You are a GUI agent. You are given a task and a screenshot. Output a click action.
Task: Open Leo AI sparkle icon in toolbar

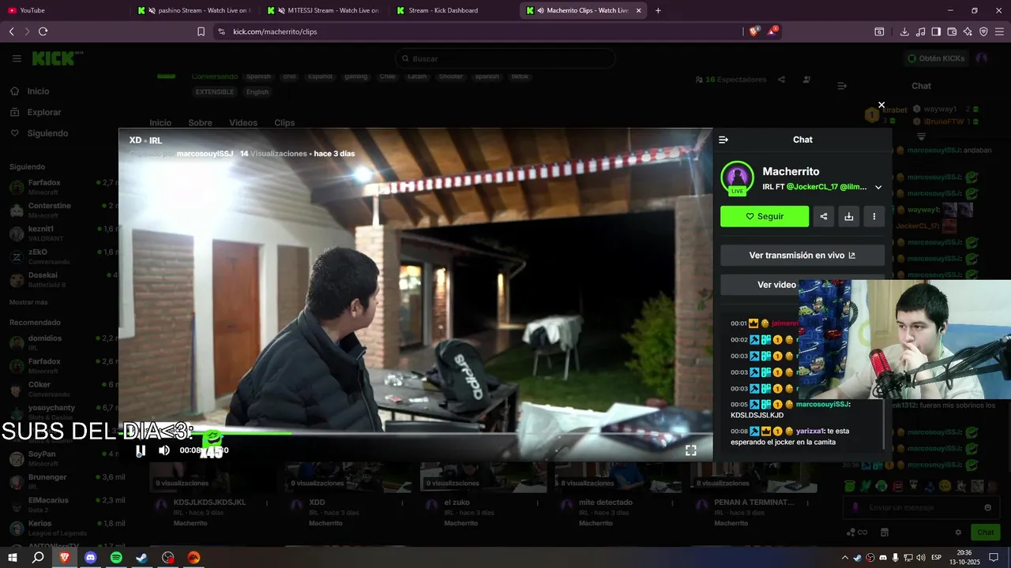(x=968, y=32)
